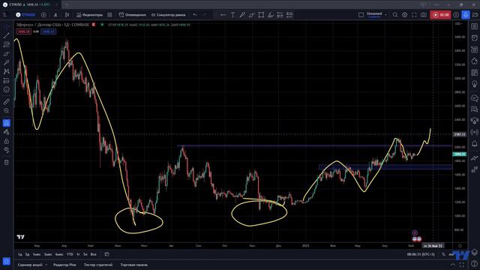
Task: Undo the last chart action
Action: click(195, 15)
